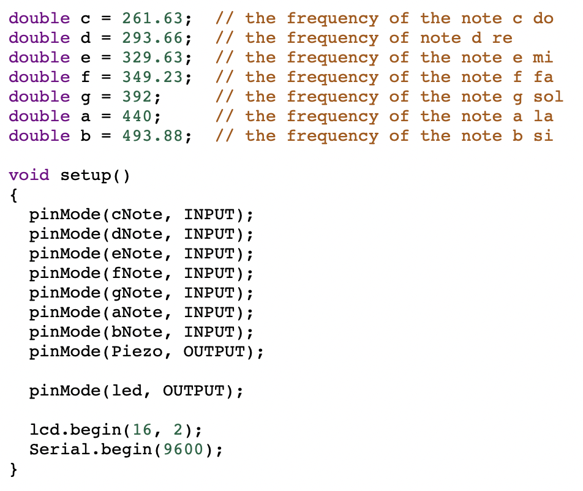Click the number 329.63 for note e
The image size is (583, 491).
click(152, 58)
